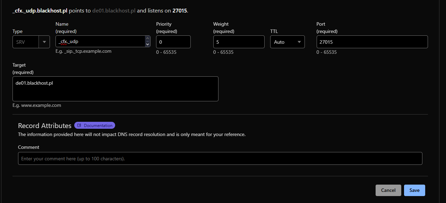Screen dimensions: 446x203
Task: Click the de01.blackhost.pl text in summary
Action: 114,10
